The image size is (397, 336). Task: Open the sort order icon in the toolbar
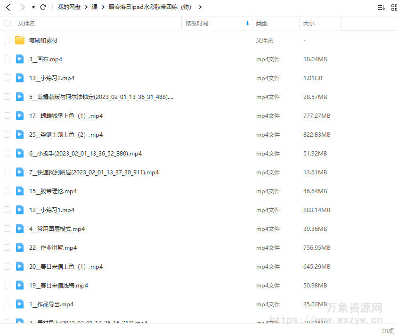[x=381, y=8]
